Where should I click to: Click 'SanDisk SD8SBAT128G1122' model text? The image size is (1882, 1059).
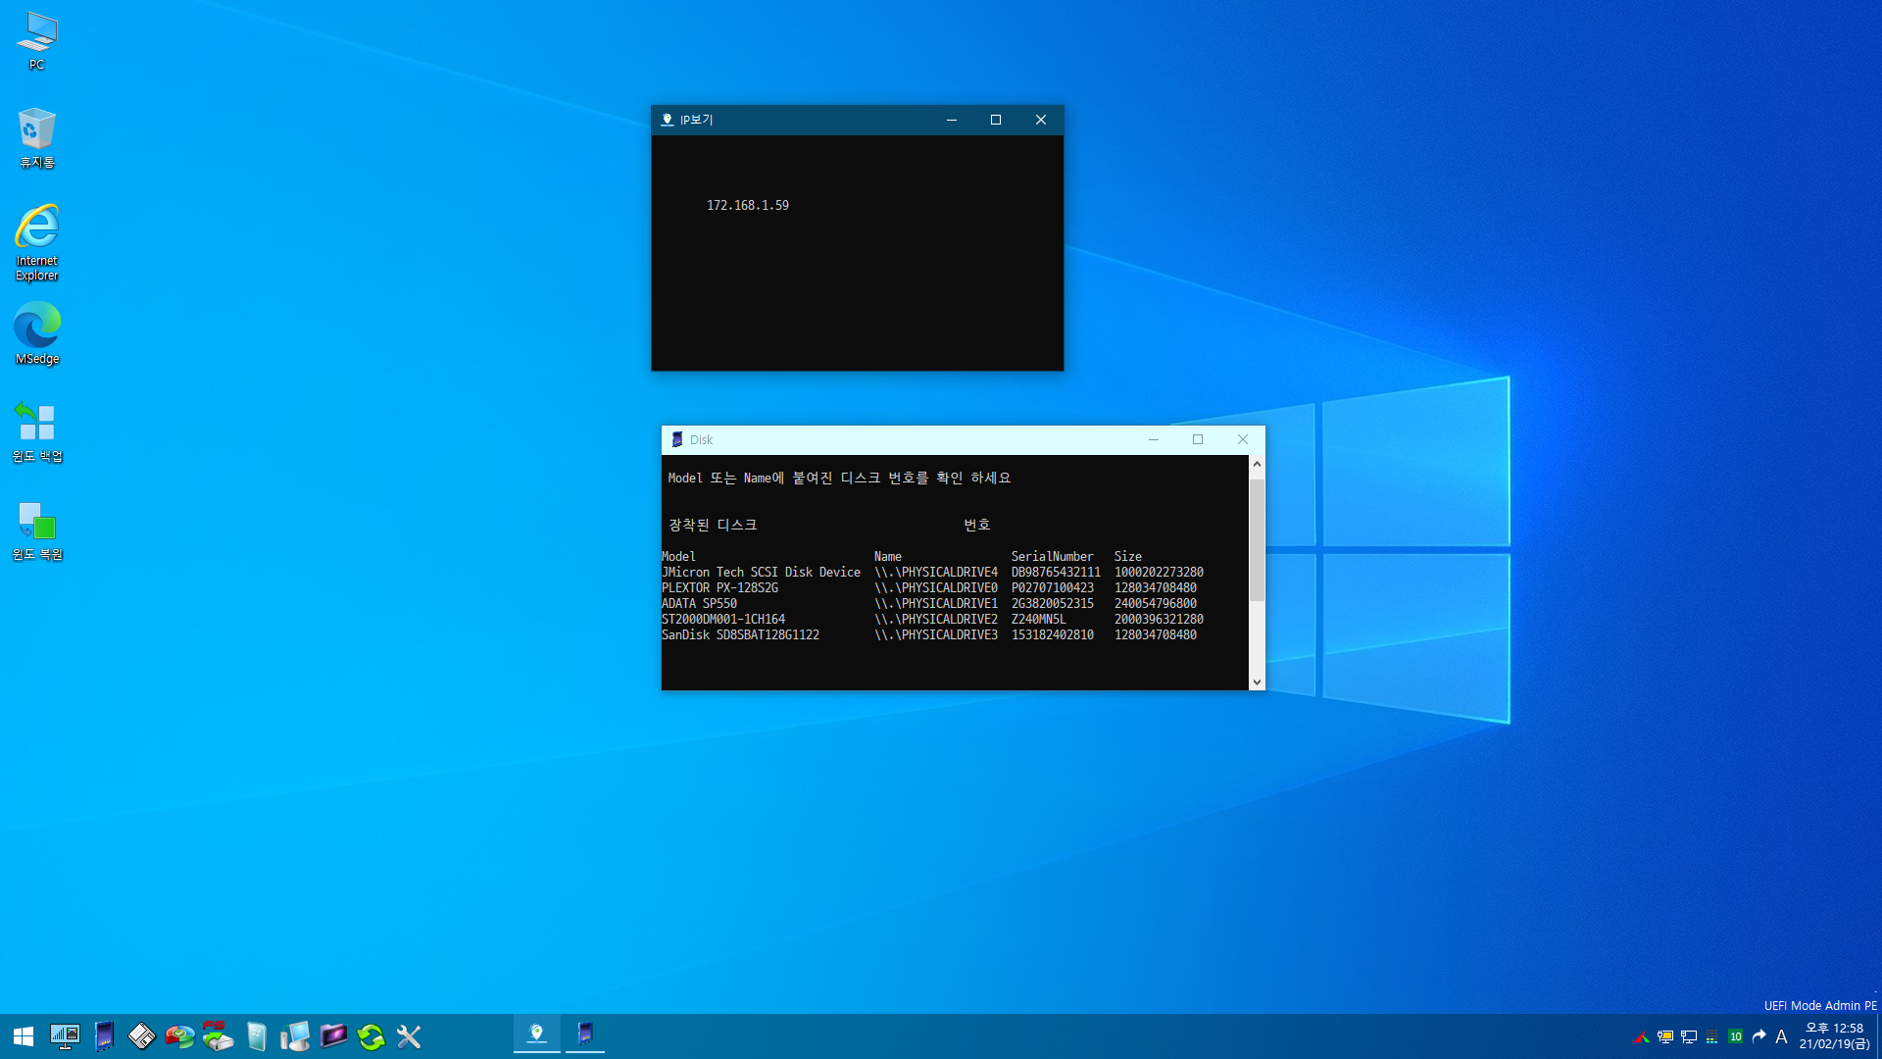point(741,635)
